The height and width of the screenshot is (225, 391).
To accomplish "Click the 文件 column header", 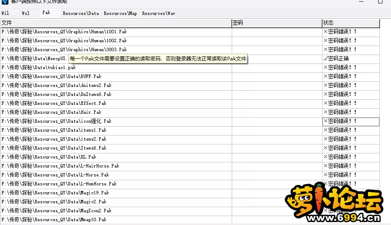I will (x=116, y=23).
